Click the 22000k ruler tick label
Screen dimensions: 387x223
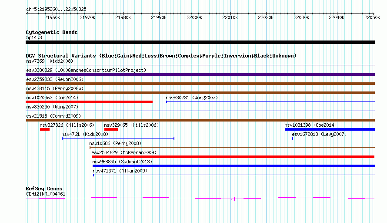[x=194, y=17]
